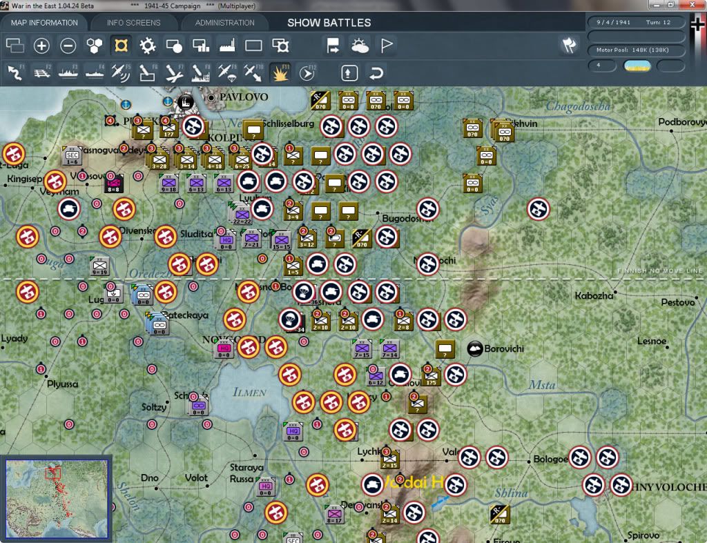The image size is (707, 543).
Task: Select the F4 amphibious transport mode
Action: tap(95, 72)
